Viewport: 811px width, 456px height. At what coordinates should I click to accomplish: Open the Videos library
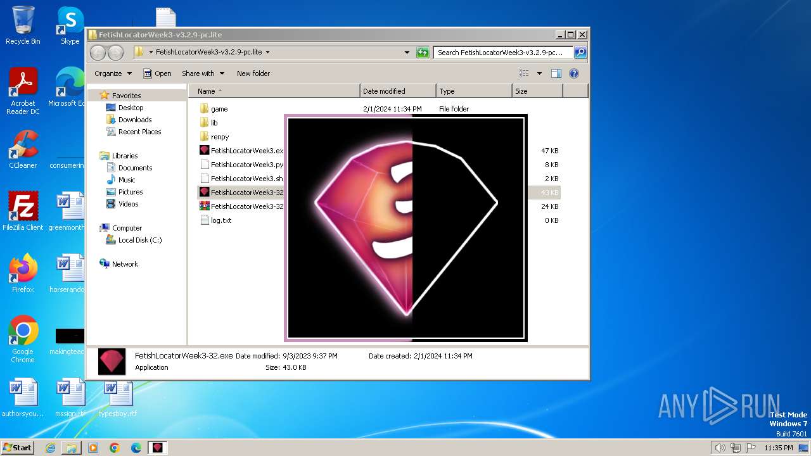tap(128, 204)
